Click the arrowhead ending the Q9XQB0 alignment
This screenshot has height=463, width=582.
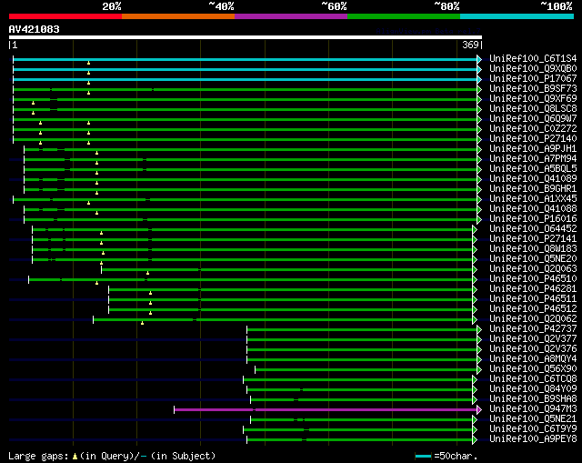pos(479,69)
